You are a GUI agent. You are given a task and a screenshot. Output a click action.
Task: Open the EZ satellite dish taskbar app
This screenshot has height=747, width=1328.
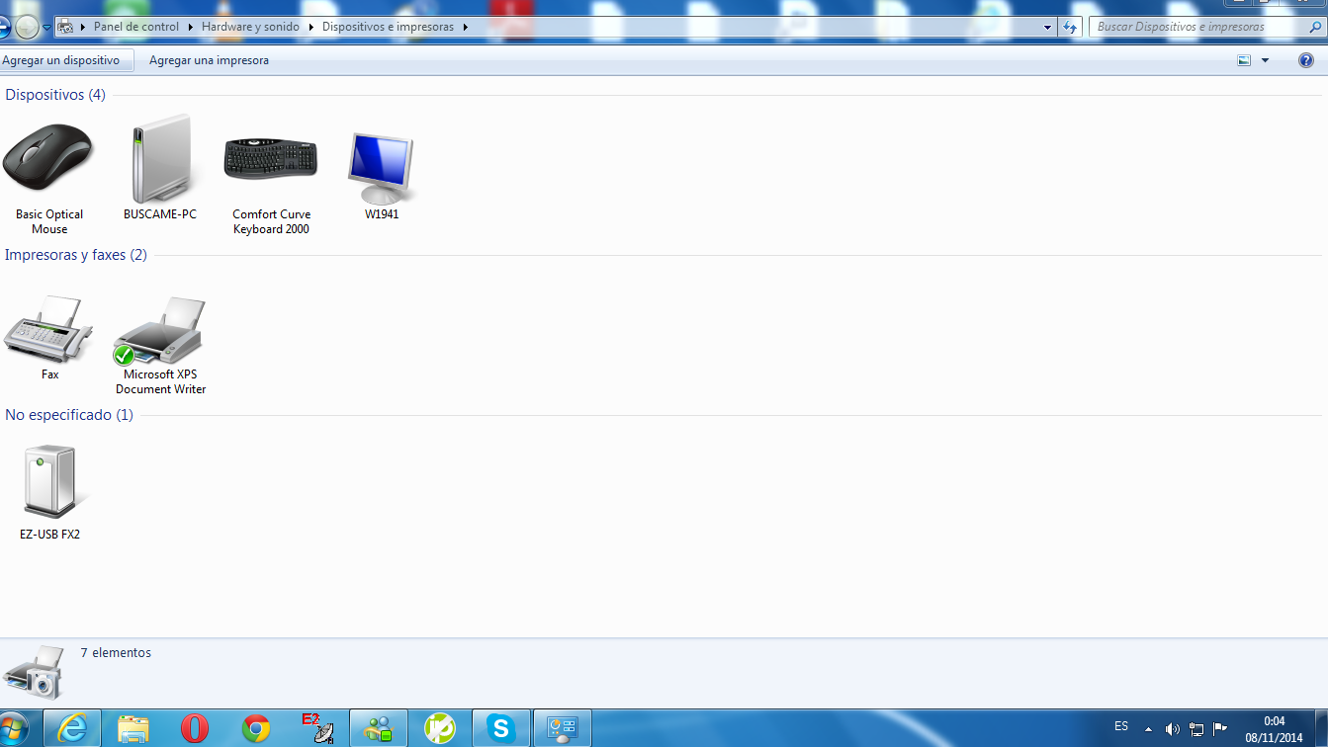pos(317,729)
